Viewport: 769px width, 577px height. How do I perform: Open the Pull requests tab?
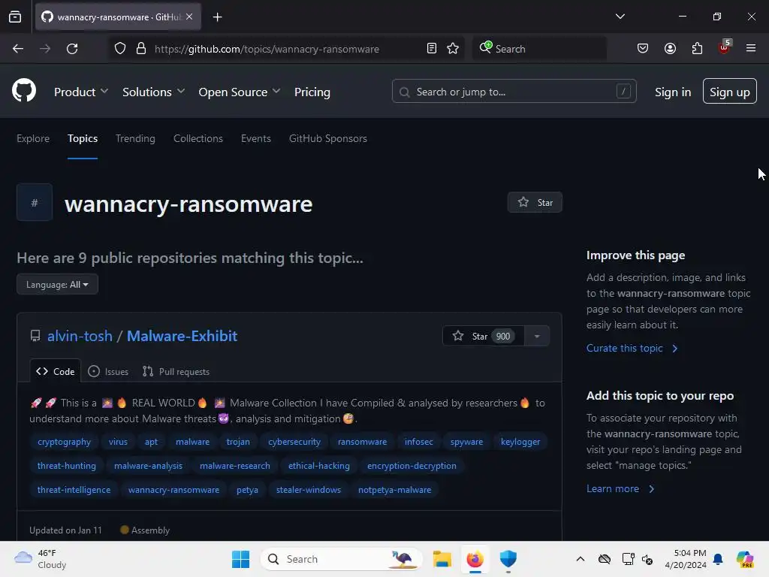[x=176, y=371]
